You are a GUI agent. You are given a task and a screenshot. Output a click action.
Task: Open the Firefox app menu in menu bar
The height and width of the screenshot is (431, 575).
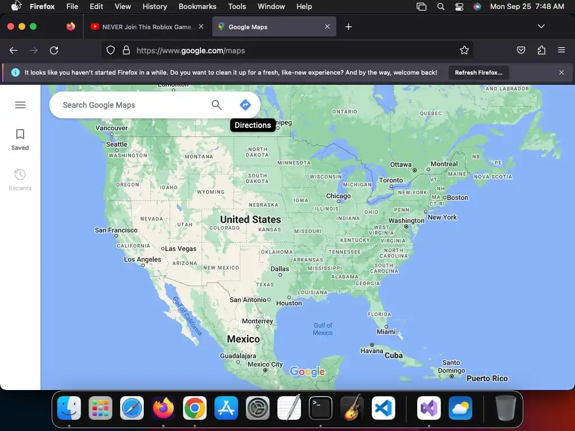click(x=42, y=7)
